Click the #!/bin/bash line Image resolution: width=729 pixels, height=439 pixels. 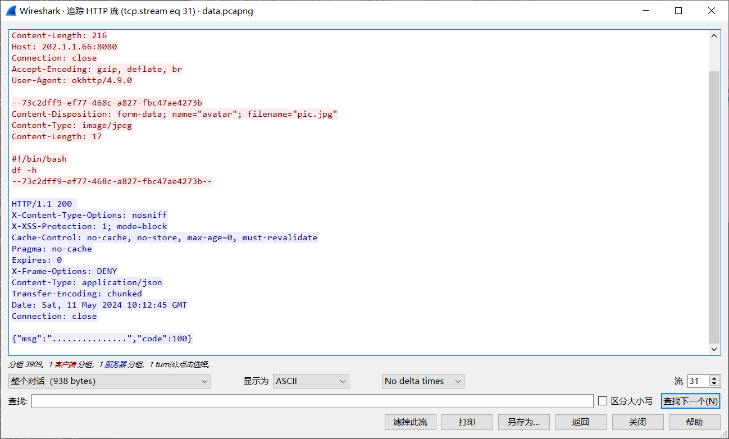[x=39, y=159]
